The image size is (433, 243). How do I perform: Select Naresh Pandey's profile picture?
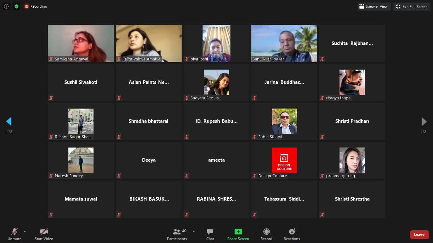[81, 160]
